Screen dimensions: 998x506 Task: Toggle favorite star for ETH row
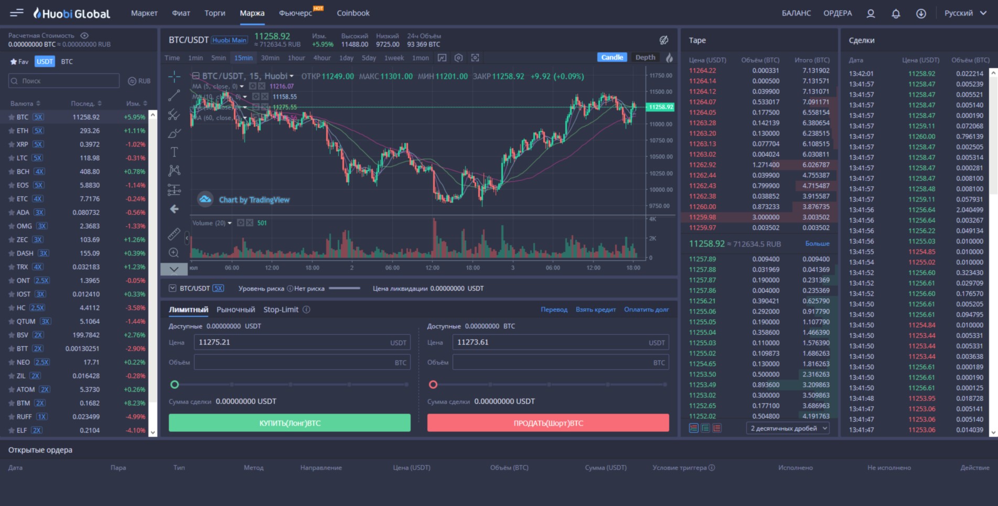click(x=11, y=131)
